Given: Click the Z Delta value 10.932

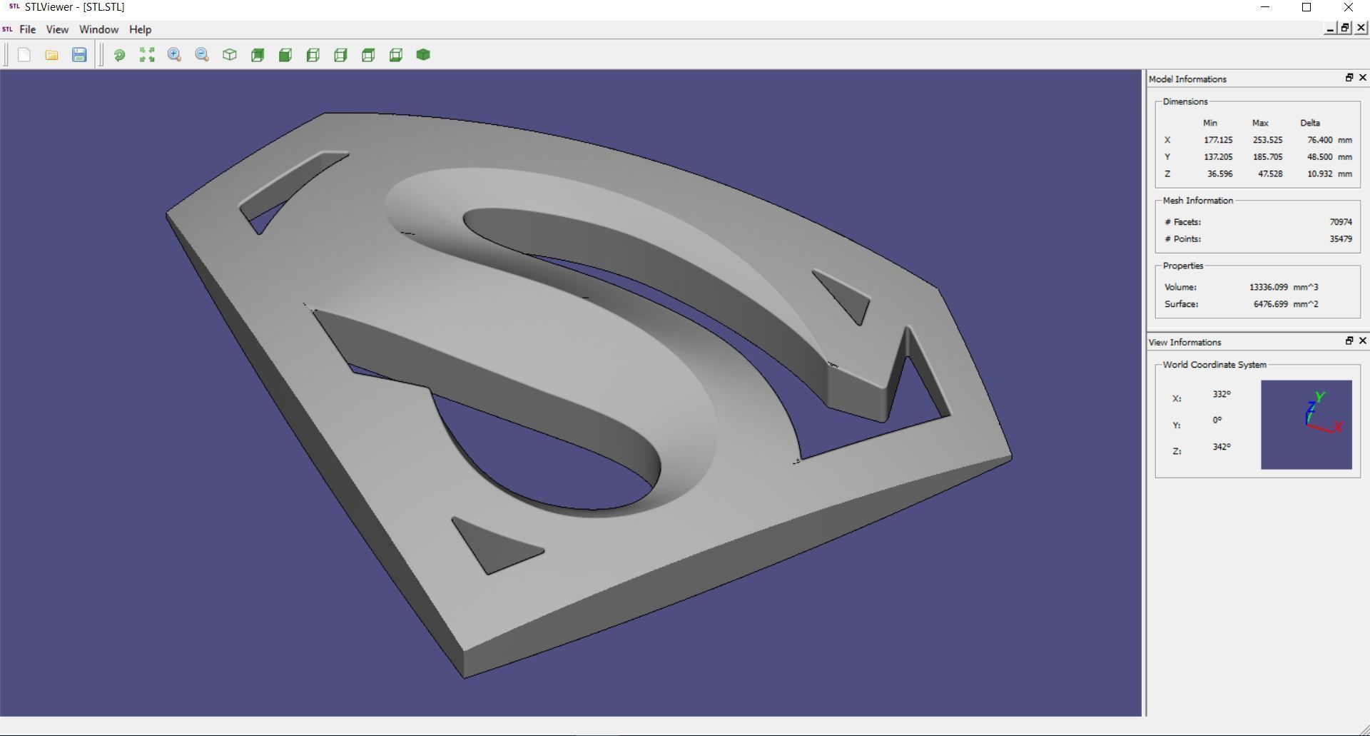Looking at the screenshot, I should [x=1319, y=174].
